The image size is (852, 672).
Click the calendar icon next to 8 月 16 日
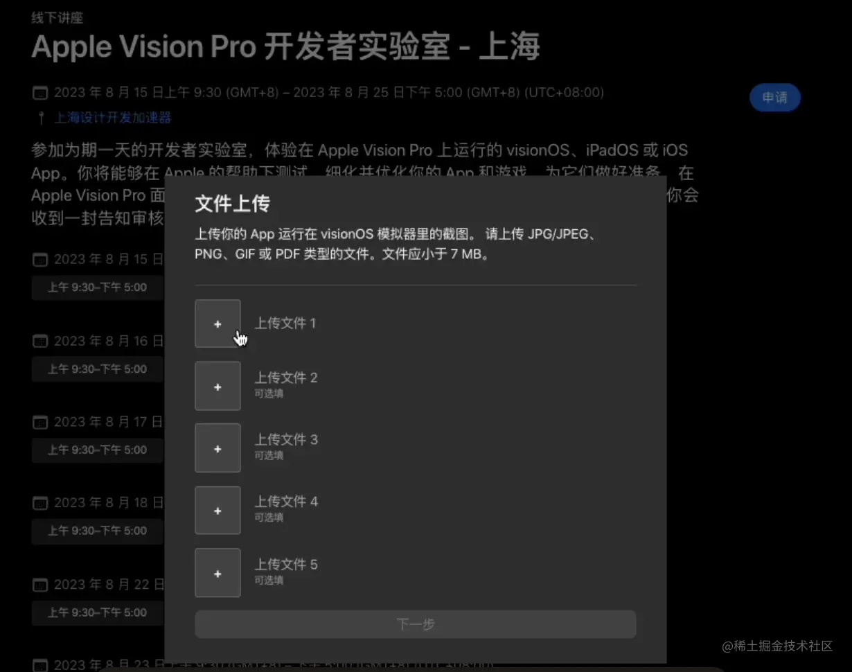(41, 341)
